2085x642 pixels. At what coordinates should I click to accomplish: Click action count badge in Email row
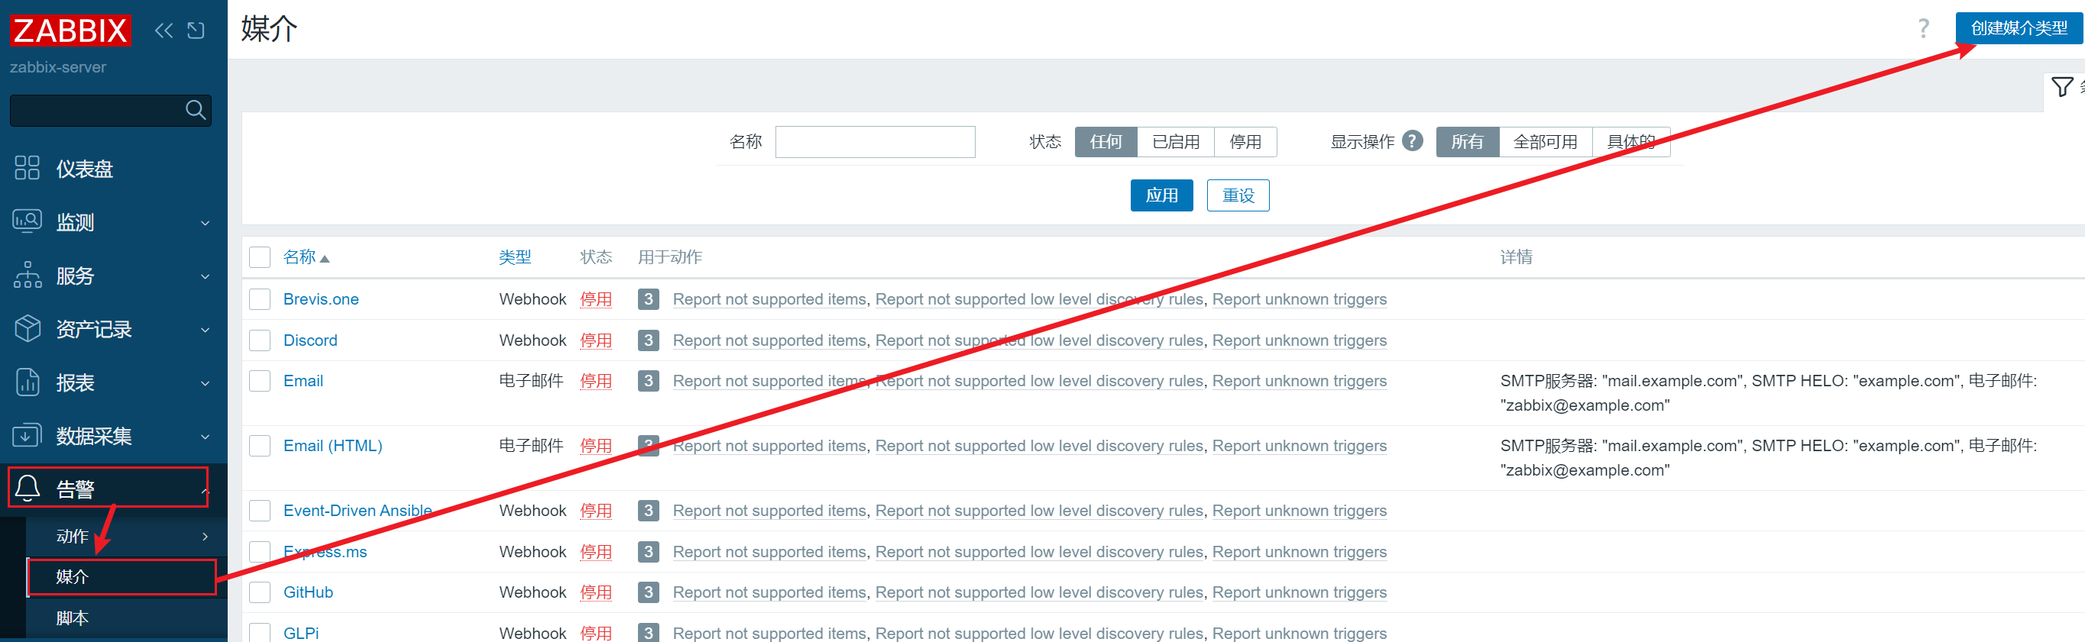[x=649, y=381]
